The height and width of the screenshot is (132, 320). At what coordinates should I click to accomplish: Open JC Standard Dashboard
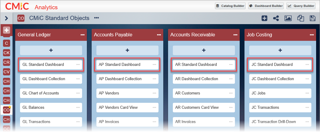coord(280,65)
